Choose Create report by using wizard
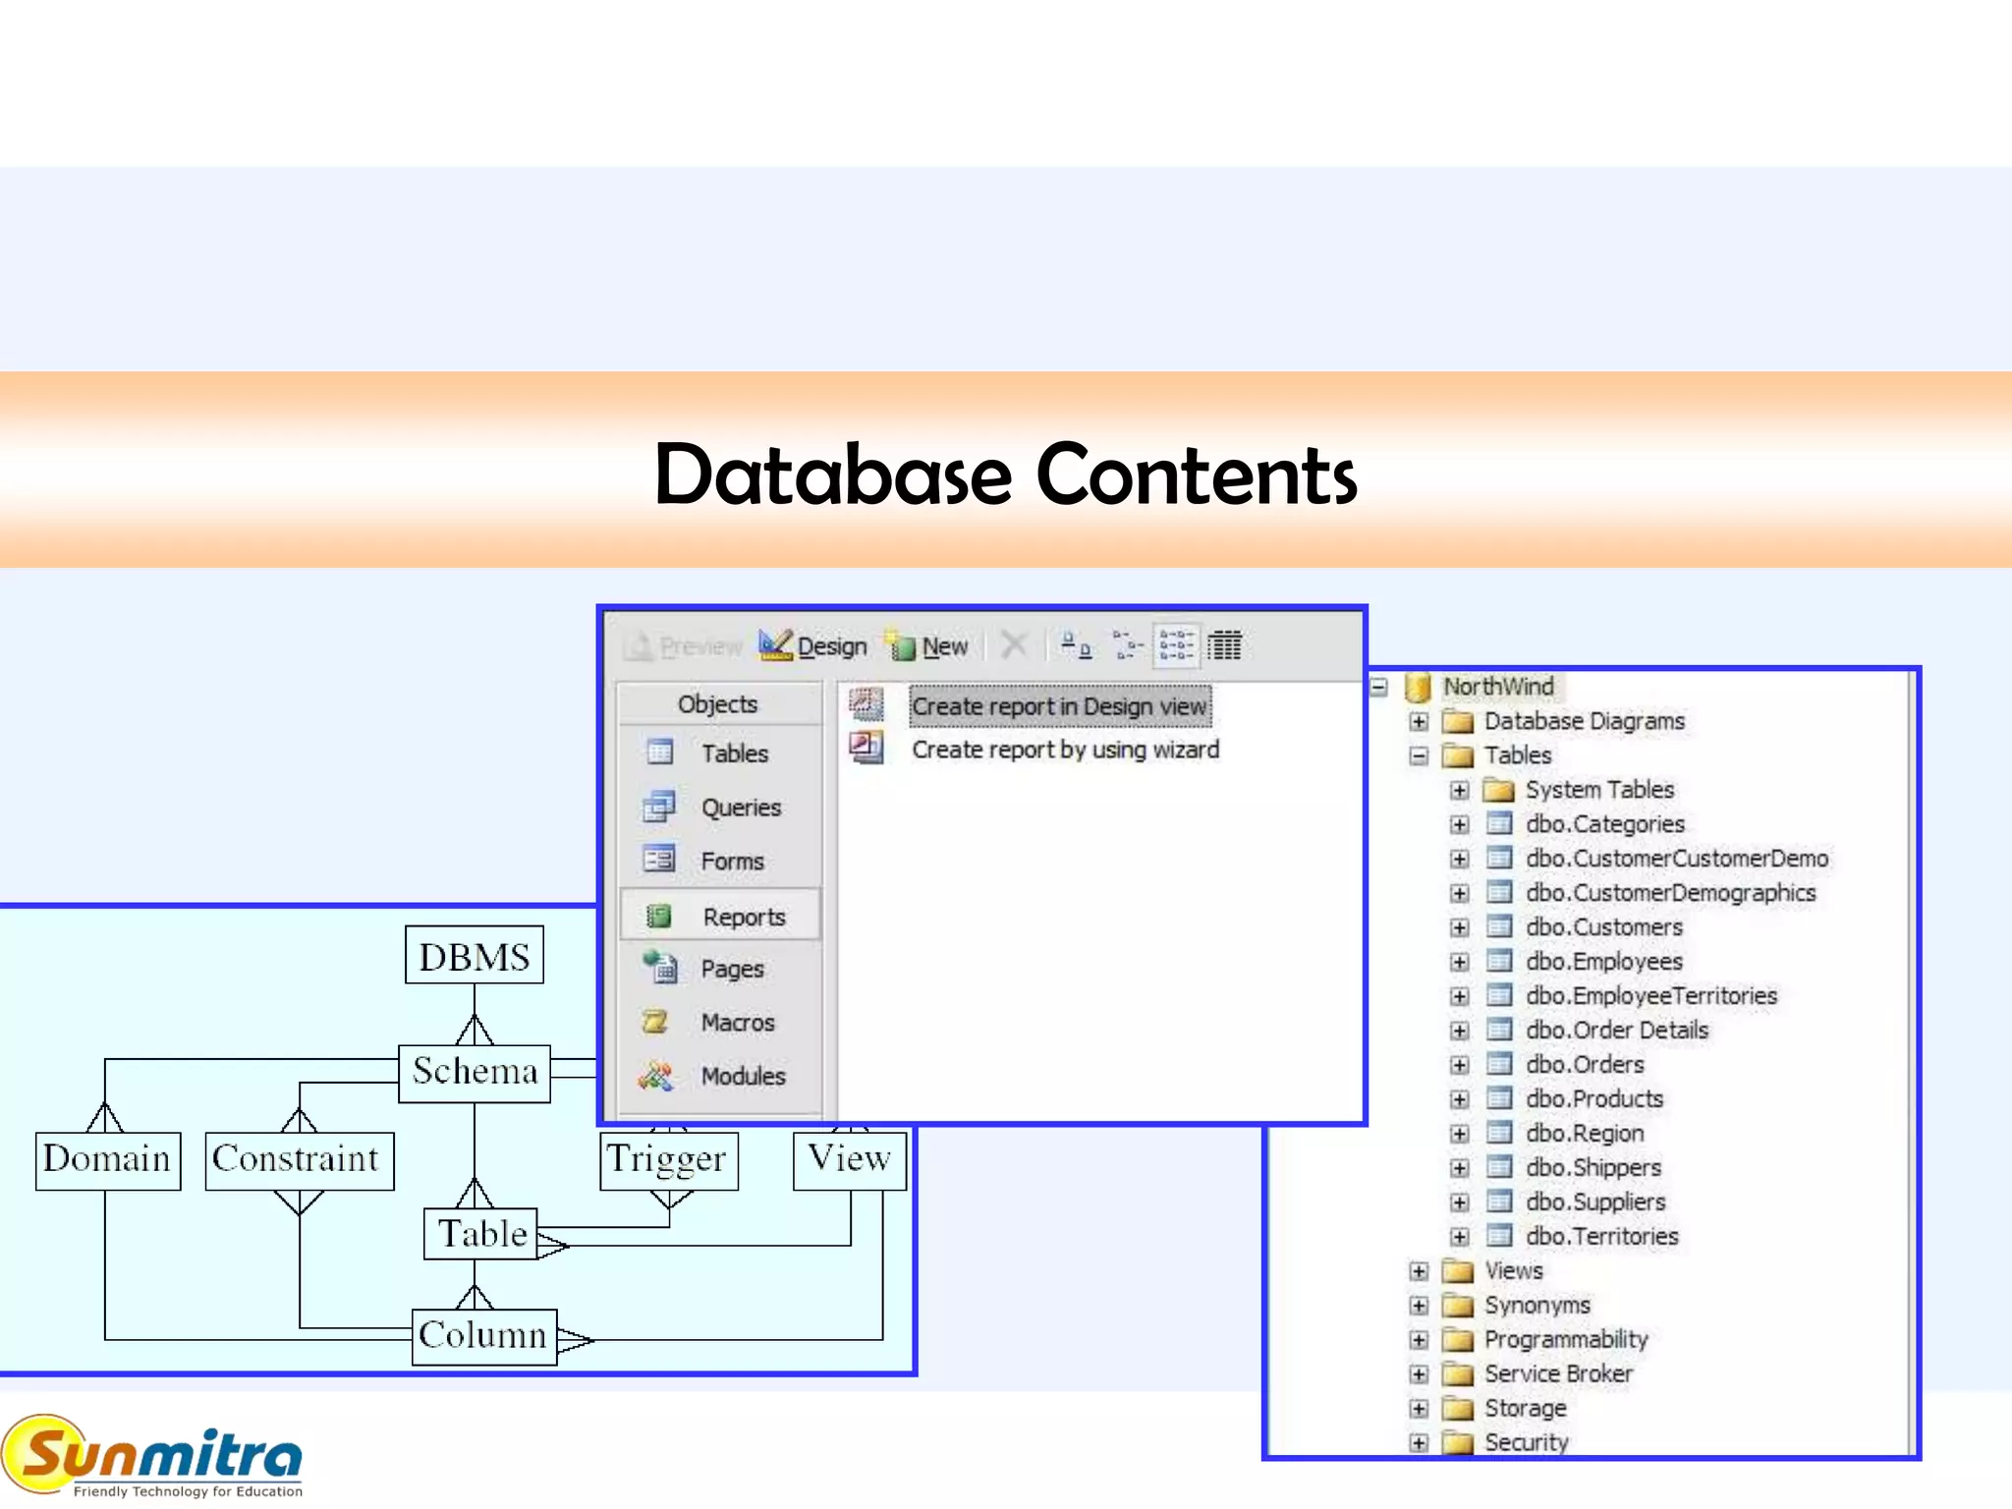 pyautogui.click(x=1065, y=750)
